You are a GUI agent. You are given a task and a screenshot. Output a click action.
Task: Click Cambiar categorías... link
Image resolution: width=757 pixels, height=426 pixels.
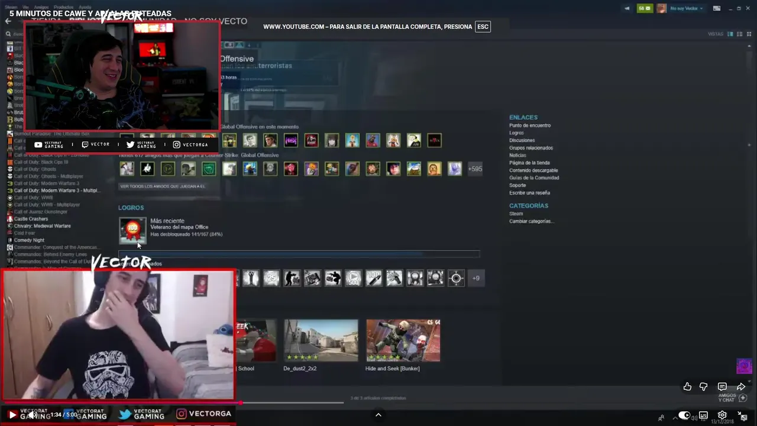(x=532, y=221)
